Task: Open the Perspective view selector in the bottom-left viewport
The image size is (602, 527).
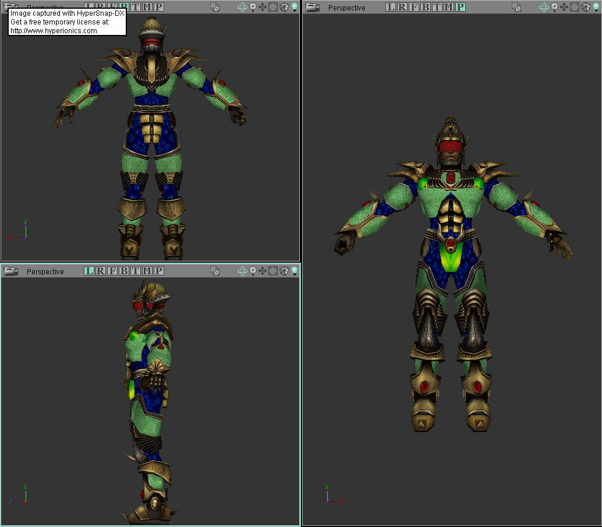Action: (x=45, y=271)
